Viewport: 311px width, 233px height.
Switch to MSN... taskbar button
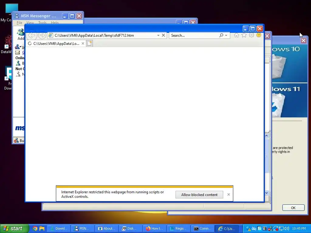pyautogui.click(x=82, y=228)
